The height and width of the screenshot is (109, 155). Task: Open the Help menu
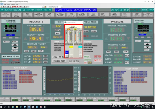pos(17,4)
